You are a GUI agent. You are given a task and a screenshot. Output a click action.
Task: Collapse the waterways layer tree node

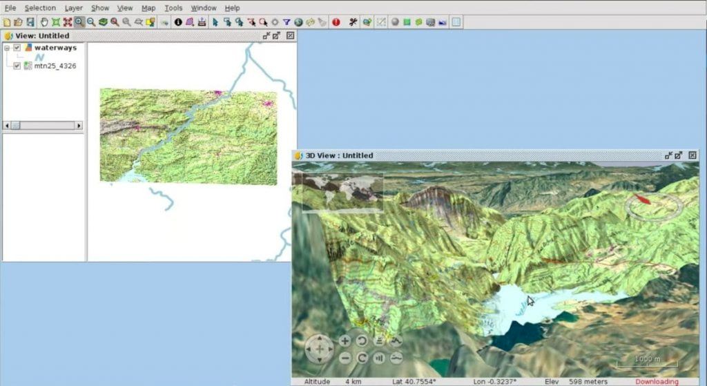click(x=7, y=48)
